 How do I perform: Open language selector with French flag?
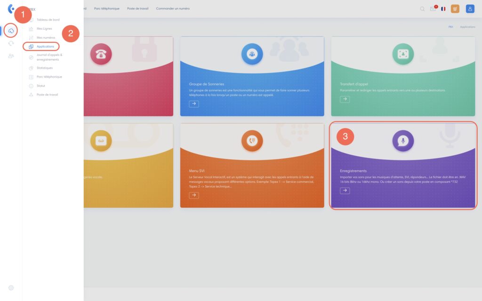[x=443, y=8]
